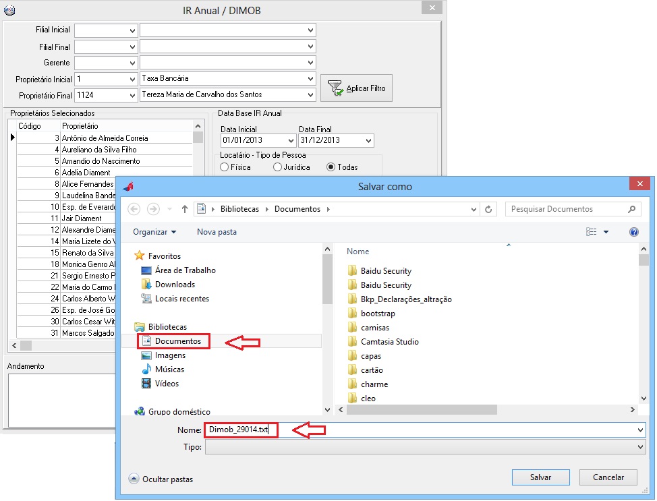Viewport: 657px width, 501px height.
Task: Open Data Final date dropdown
Action: [369, 140]
